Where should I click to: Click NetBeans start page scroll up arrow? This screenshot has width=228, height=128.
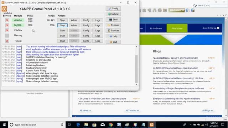point(226,19)
